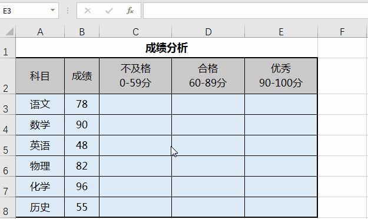368x219 pixels.
Task: Select row 6 header
Action: (x=8, y=166)
